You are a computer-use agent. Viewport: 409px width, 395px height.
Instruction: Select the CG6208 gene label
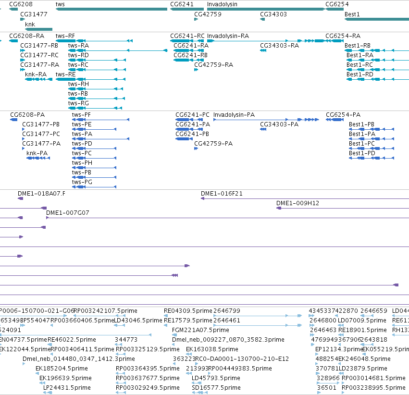pos(21,4)
